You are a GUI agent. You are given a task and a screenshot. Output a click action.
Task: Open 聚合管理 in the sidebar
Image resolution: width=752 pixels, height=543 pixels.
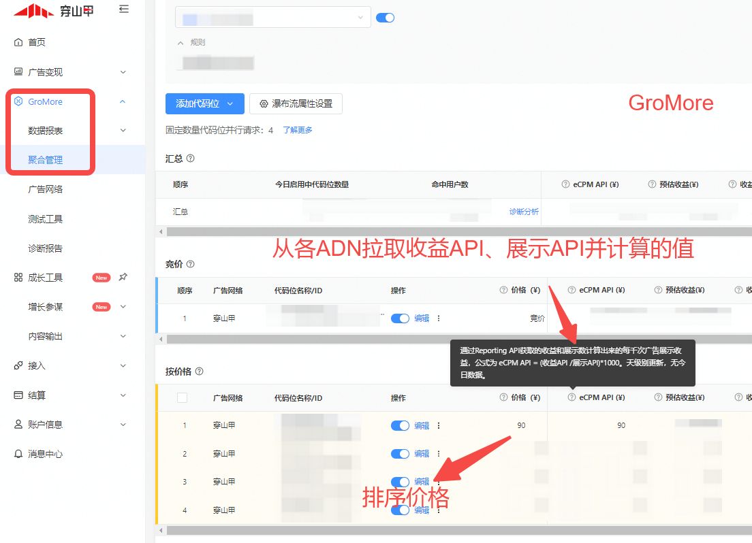pyautogui.click(x=45, y=160)
